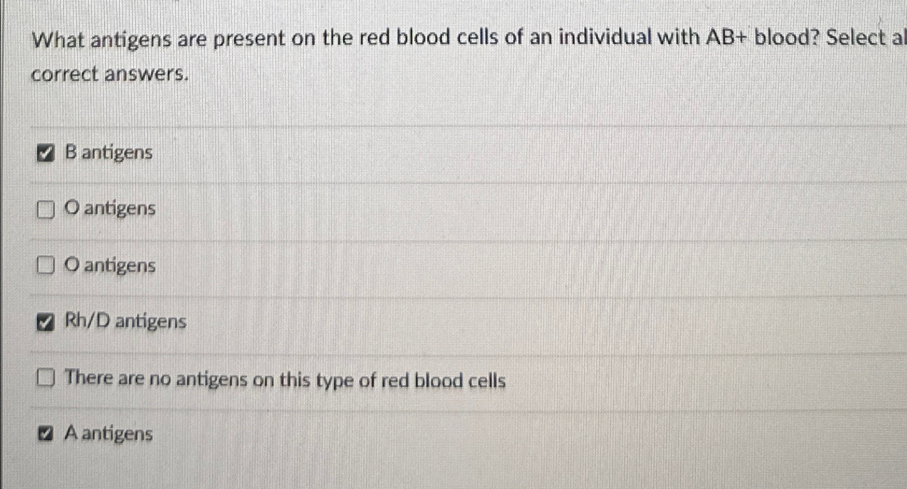Select the A antigens answer label
Screen dimensions: 907x489
point(108,434)
